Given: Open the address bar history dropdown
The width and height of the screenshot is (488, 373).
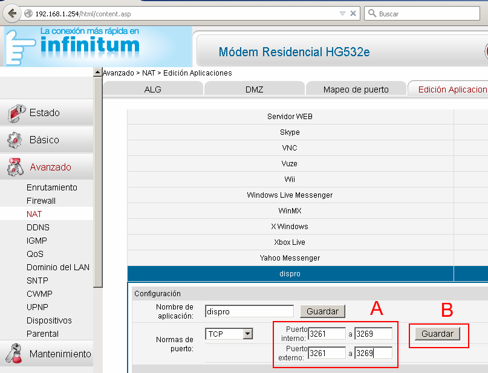Looking at the screenshot, I should click(342, 13).
